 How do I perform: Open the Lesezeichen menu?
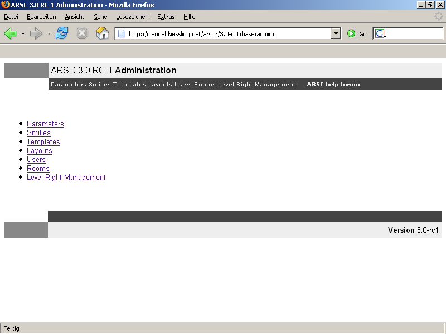click(132, 17)
